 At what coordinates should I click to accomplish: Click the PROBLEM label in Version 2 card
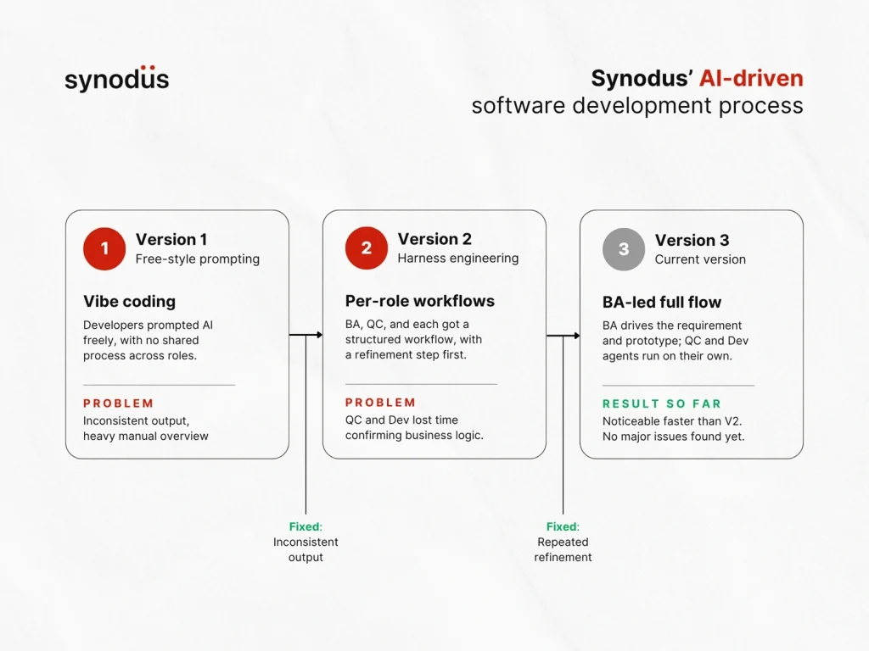pos(380,403)
